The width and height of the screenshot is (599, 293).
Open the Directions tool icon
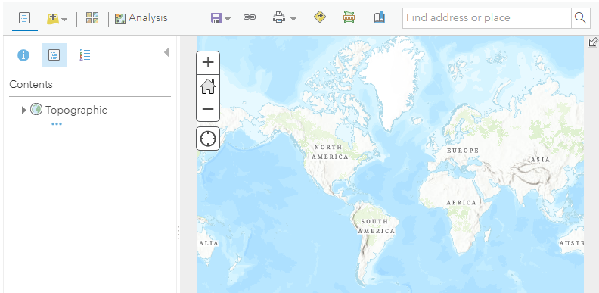click(x=320, y=17)
